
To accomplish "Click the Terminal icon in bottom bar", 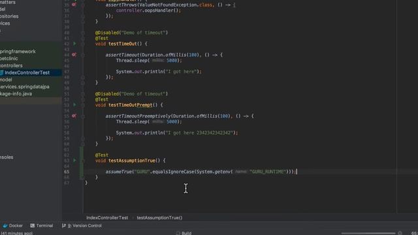I will [x=32, y=226].
